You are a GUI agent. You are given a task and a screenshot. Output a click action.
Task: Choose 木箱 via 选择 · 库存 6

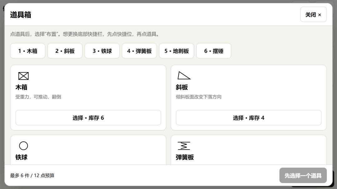[88, 118]
